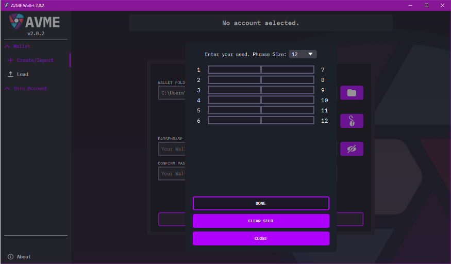Click the wallet folder path field
Screen dimensions: 451x264
172,93
